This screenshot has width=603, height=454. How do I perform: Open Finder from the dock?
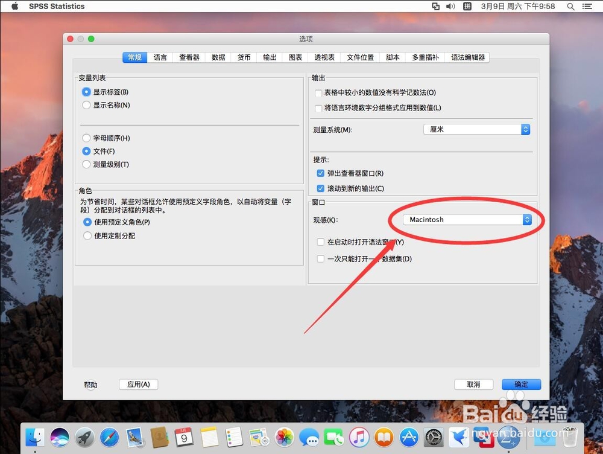(x=35, y=438)
